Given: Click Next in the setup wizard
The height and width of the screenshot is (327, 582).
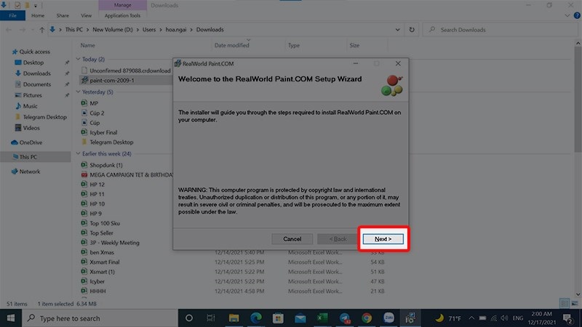Looking at the screenshot, I should pos(383,239).
